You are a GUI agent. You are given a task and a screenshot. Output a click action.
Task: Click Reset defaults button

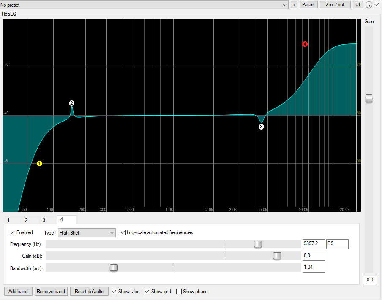tap(89, 291)
